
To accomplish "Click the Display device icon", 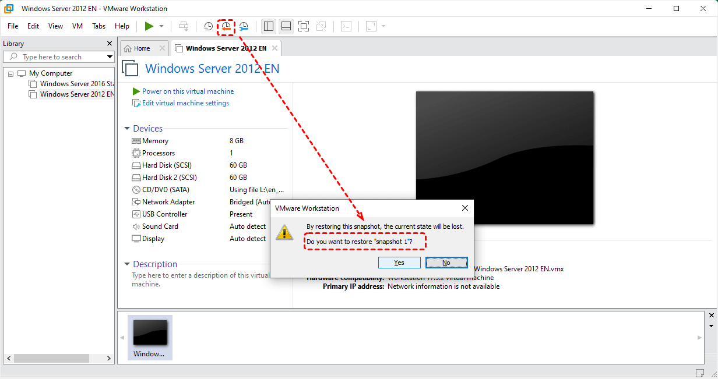I will click(137, 239).
